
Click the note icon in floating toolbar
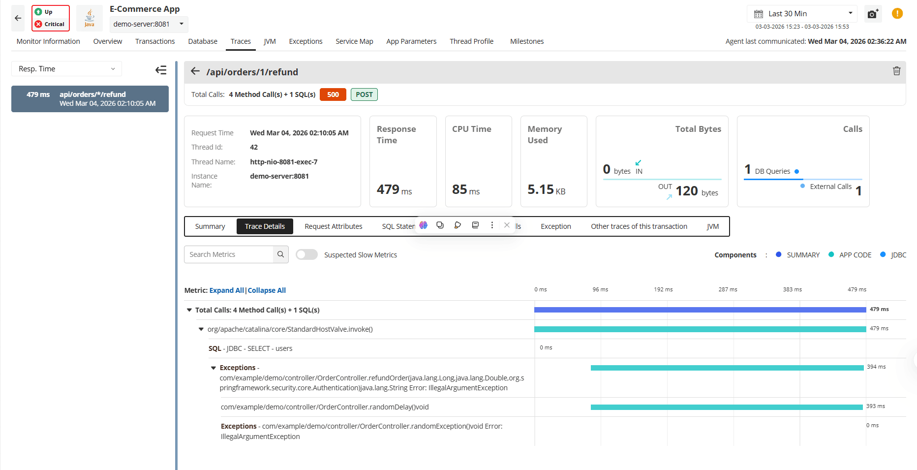coord(475,225)
